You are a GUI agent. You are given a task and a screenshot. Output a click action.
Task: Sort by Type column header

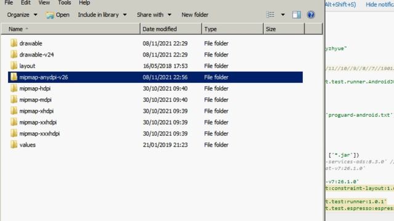(x=233, y=29)
